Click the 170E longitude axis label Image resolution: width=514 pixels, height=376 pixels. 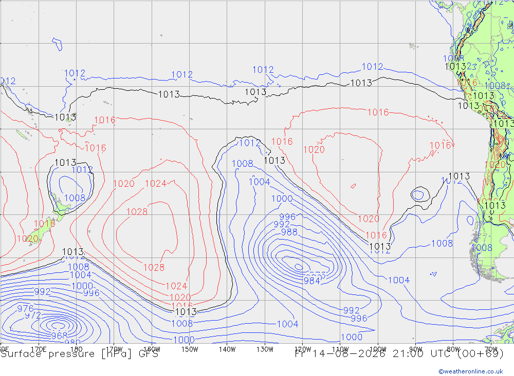click(39, 349)
